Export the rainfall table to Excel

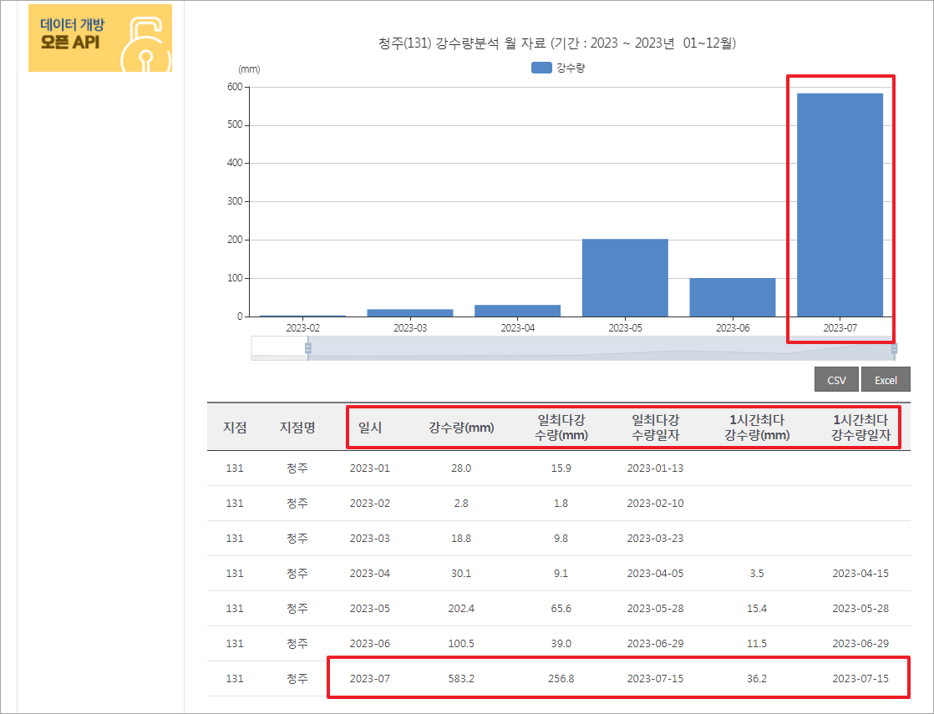[x=886, y=379]
